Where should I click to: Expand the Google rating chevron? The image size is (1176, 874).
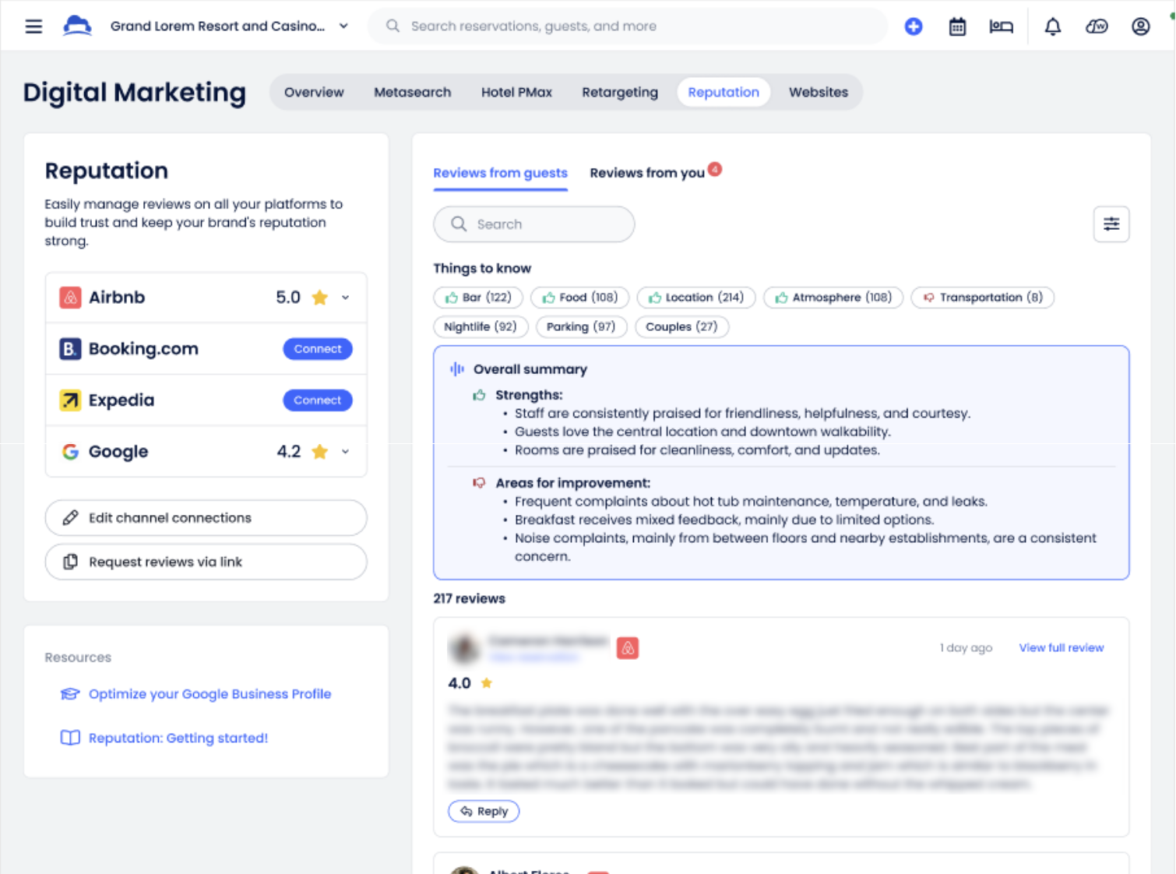point(345,452)
